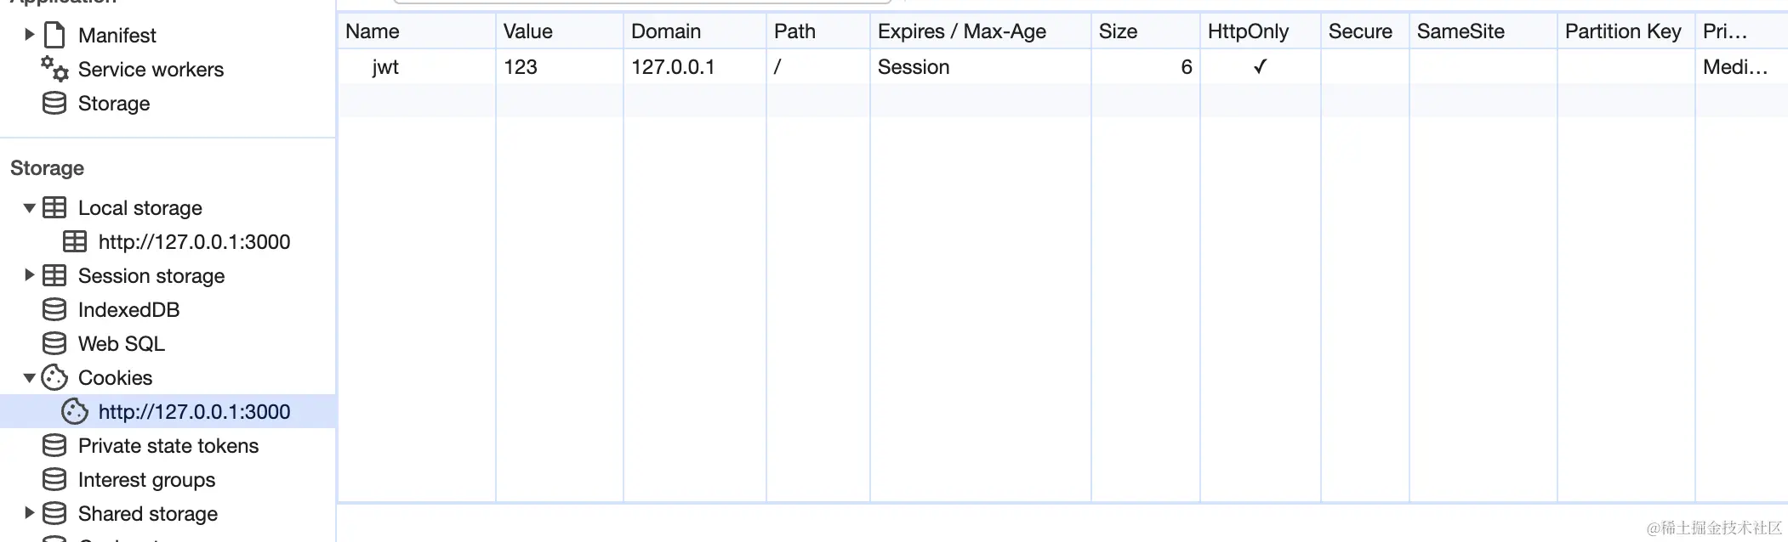Expand the Manifest tree node

pyautogui.click(x=29, y=34)
